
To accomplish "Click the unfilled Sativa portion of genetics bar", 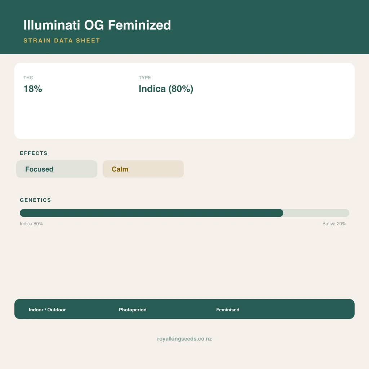I will coord(316,213).
